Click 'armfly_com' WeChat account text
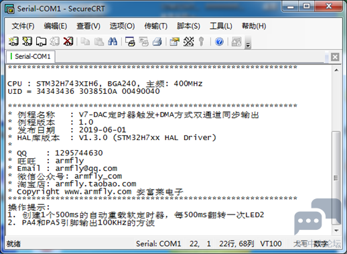The image size is (347, 254). coord(98,176)
